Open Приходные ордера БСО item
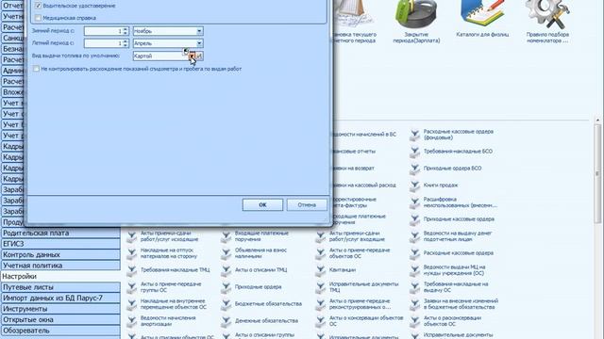 [446, 169]
